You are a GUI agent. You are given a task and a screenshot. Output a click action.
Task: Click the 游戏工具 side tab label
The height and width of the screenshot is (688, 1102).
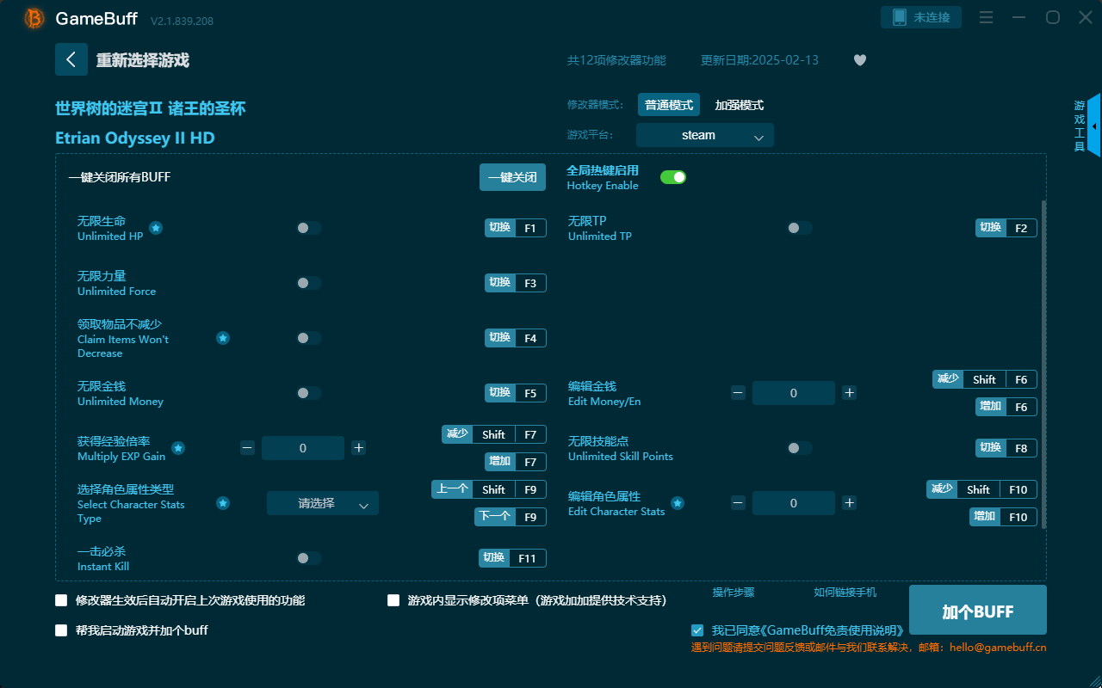[x=1080, y=126]
